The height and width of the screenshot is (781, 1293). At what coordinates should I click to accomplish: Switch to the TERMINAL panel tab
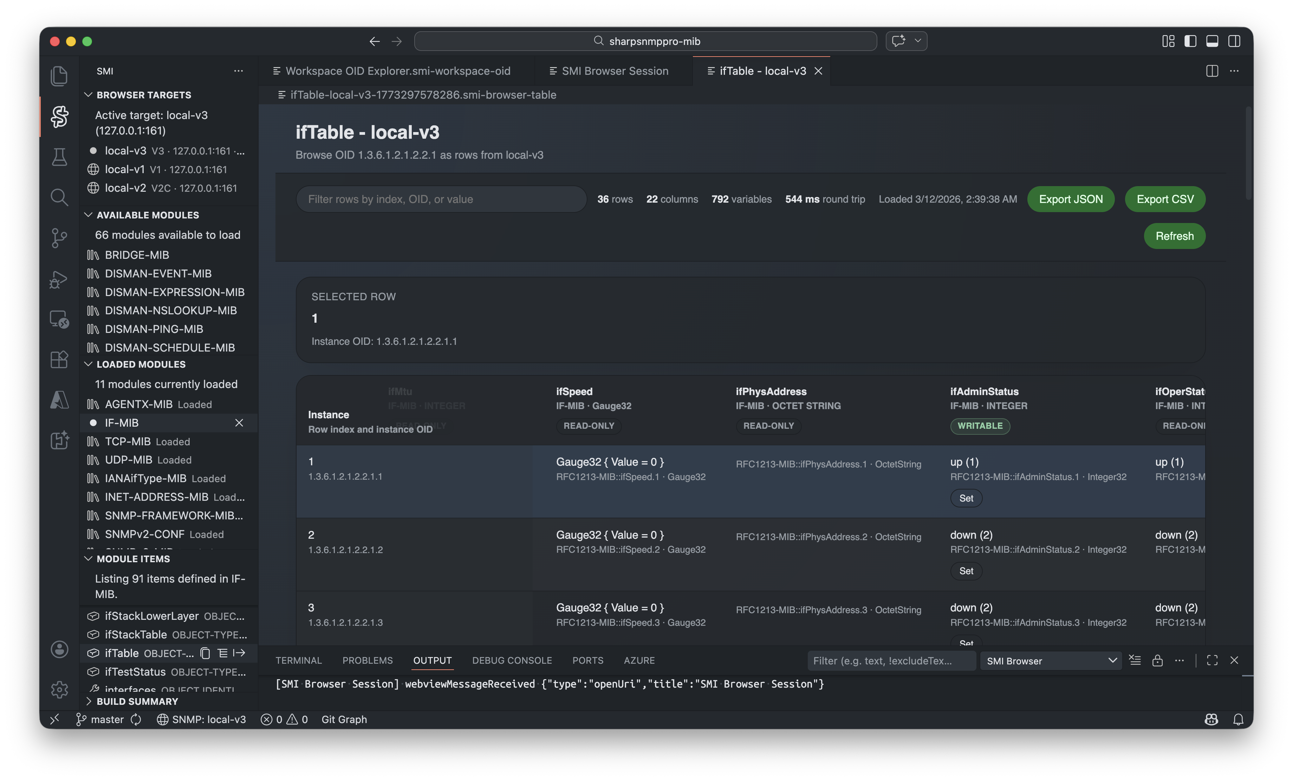click(298, 660)
